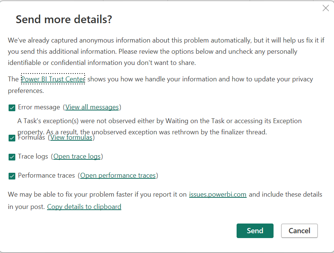This screenshot has width=334, height=253.
Task: Visit issues.powerbi.com link
Action: pyautogui.click(x=218, y=194)
